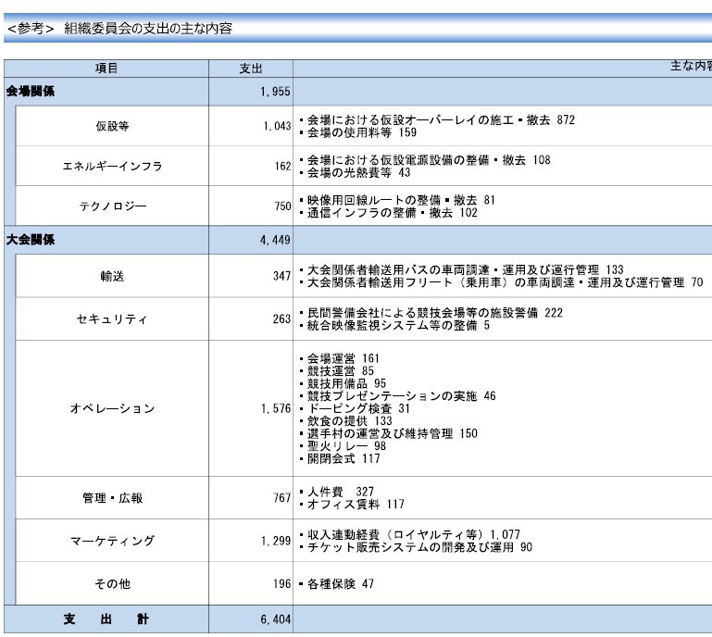The height and width of the screenshot is (637, 712).
Task: Click the 管理・広報 item cell
Action: (113, 498)
